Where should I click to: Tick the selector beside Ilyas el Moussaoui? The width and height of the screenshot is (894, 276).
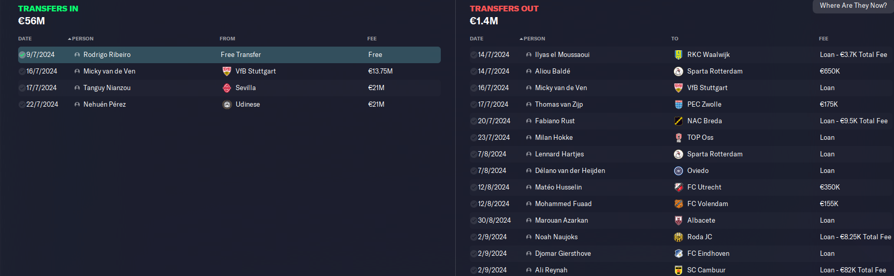click(x=473, y=54)
